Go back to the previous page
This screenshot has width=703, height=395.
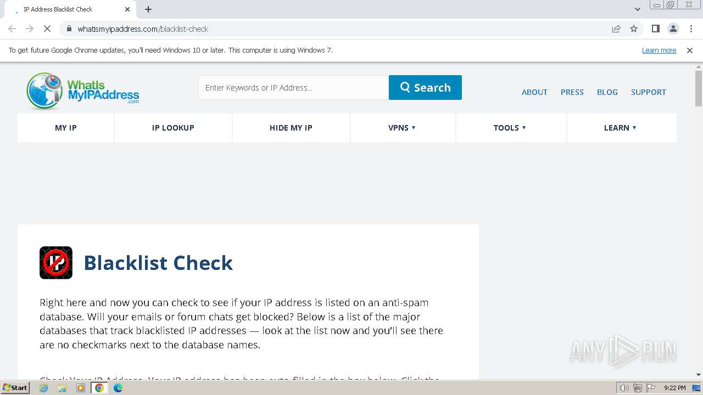(12, 29)
